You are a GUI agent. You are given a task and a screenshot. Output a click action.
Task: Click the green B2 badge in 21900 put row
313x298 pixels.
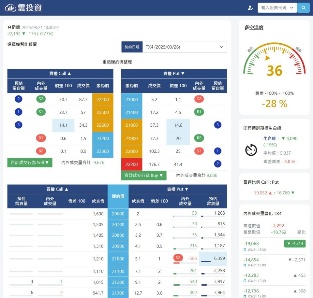point(199,138)
